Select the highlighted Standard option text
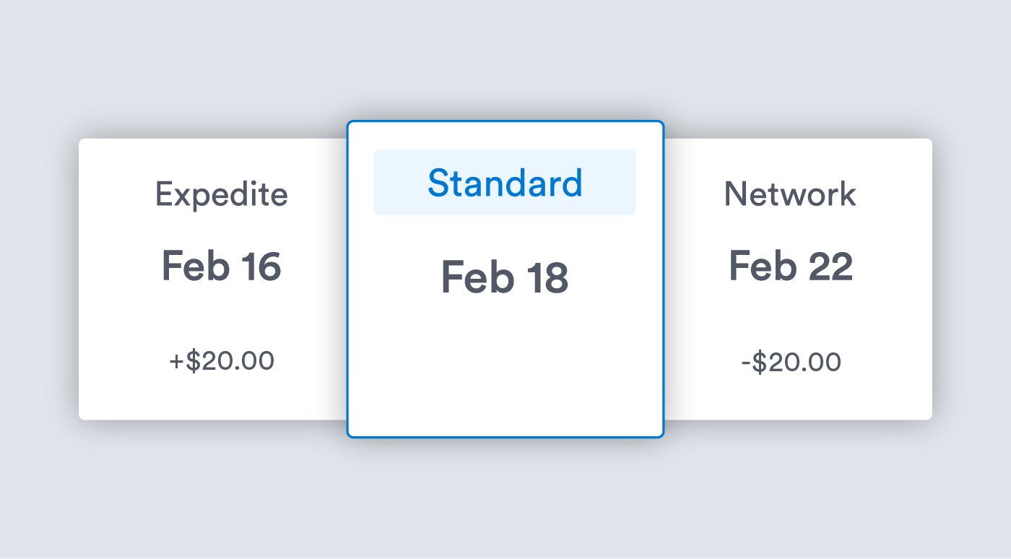The height and width of the screenshot is (559, 1011). tap(505, 183)
